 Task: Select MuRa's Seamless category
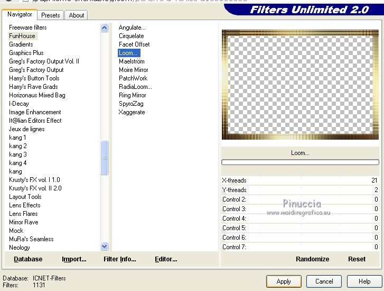click(x=31, y=239)
